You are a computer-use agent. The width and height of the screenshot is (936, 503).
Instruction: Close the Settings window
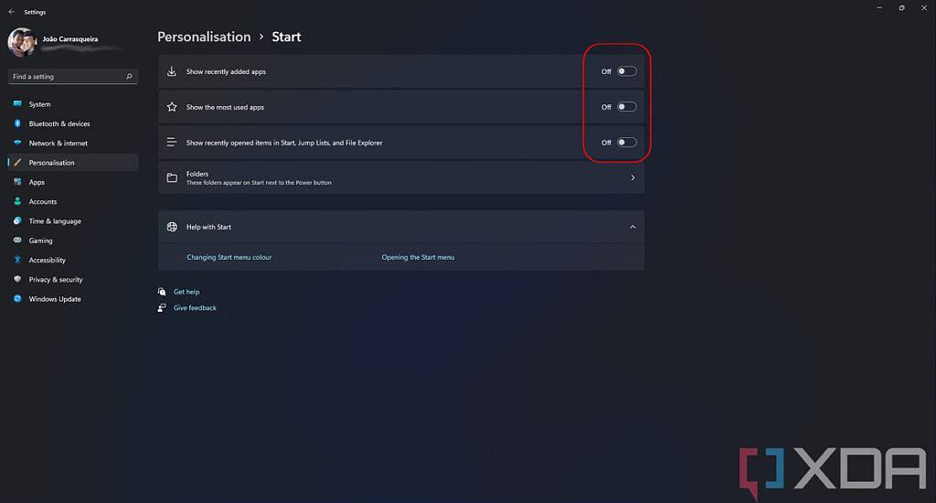[924, 7]
